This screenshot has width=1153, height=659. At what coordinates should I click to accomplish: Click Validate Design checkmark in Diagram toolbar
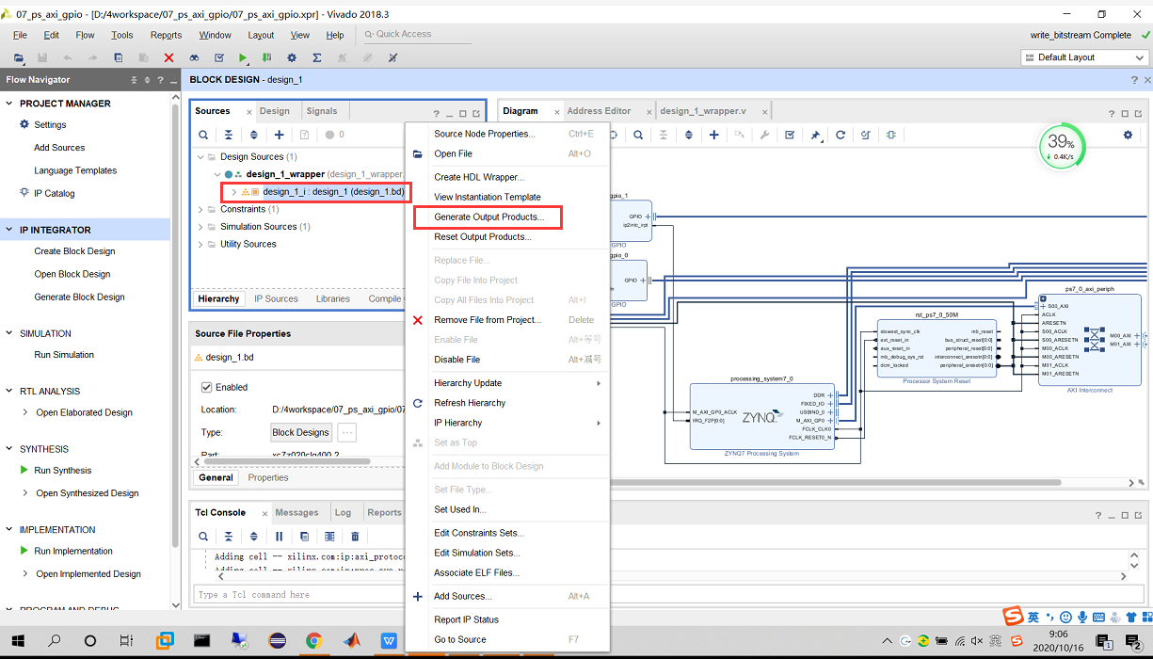pyautogui.click(x=790, y=135)
